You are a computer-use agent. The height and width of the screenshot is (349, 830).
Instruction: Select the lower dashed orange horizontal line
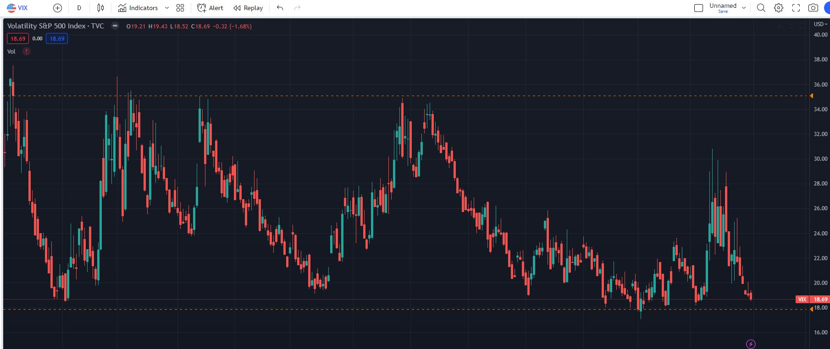tap(406, 309)
